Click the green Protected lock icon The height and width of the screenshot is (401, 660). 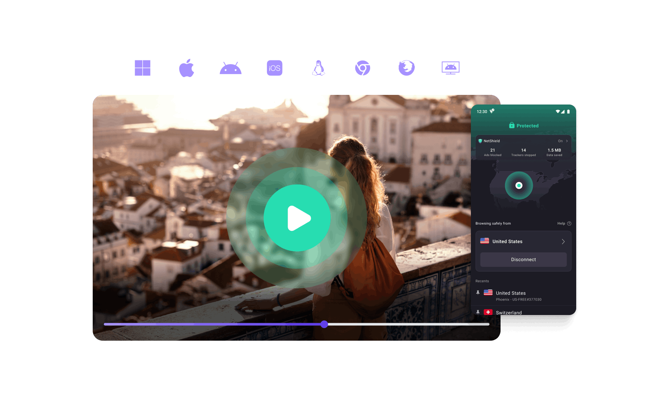[512, 126]
